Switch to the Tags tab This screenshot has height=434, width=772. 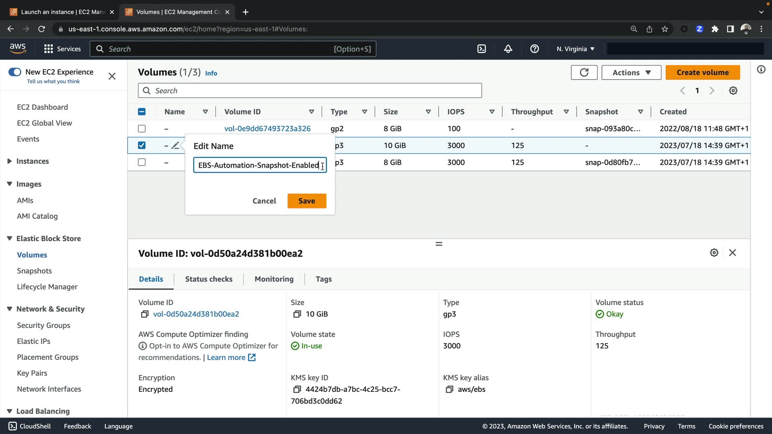[323, 279]
